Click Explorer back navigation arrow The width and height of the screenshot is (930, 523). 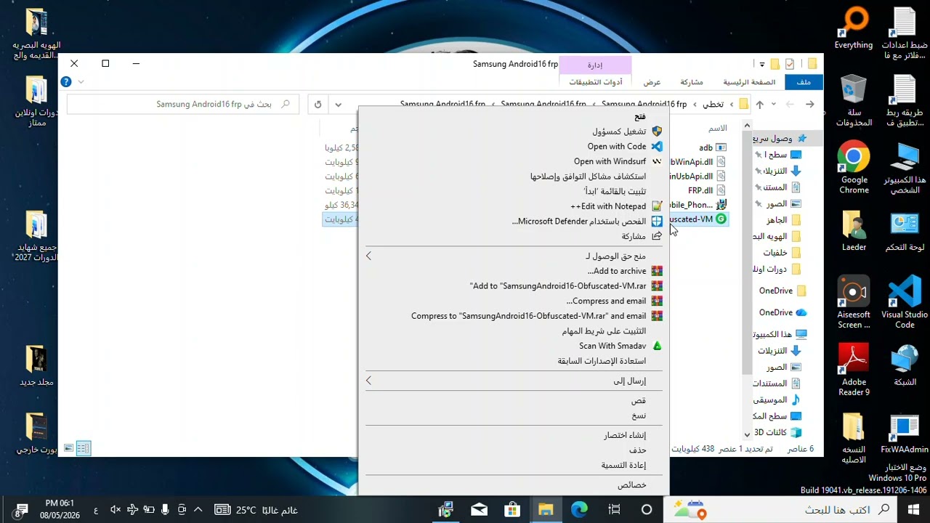tap(810, 105)
